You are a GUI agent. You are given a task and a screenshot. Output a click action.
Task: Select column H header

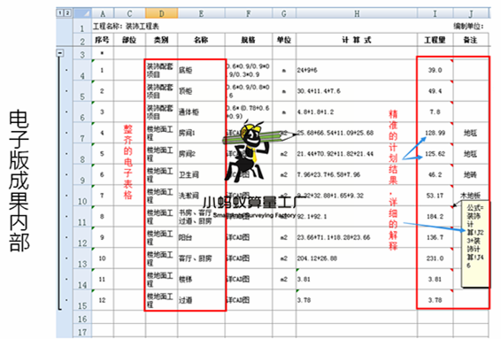tap(357, 13)
